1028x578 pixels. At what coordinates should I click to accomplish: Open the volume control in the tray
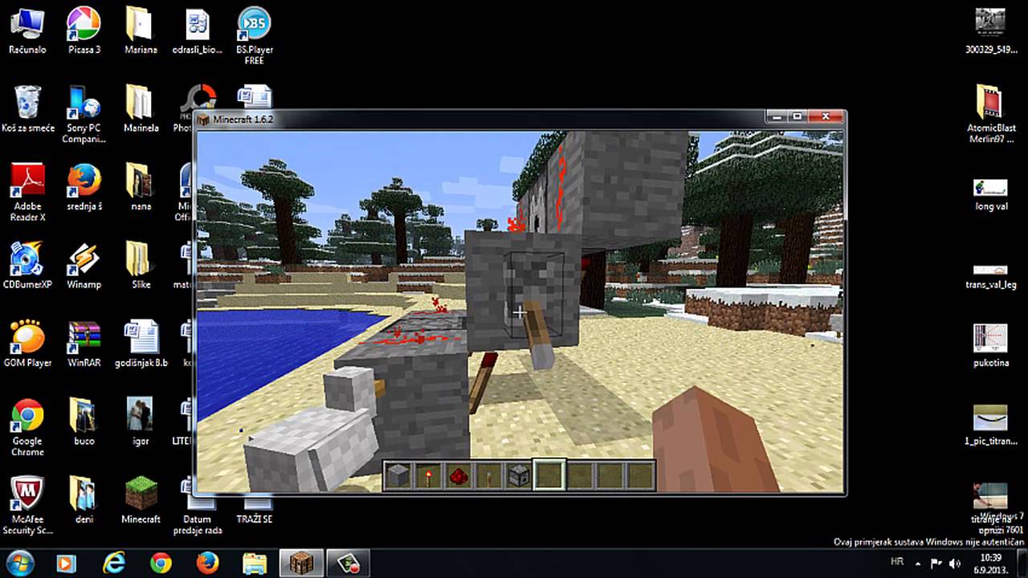point(955,563)
